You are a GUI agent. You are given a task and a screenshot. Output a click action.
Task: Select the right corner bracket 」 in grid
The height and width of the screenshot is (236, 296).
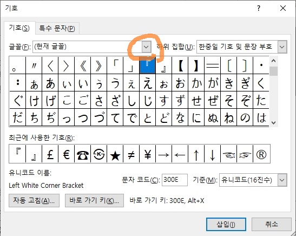pos(131,65)
